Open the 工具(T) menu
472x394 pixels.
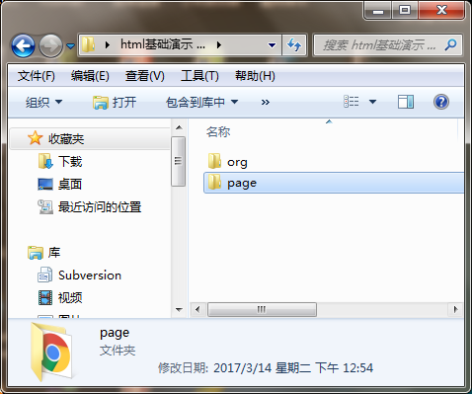[199, 76]
